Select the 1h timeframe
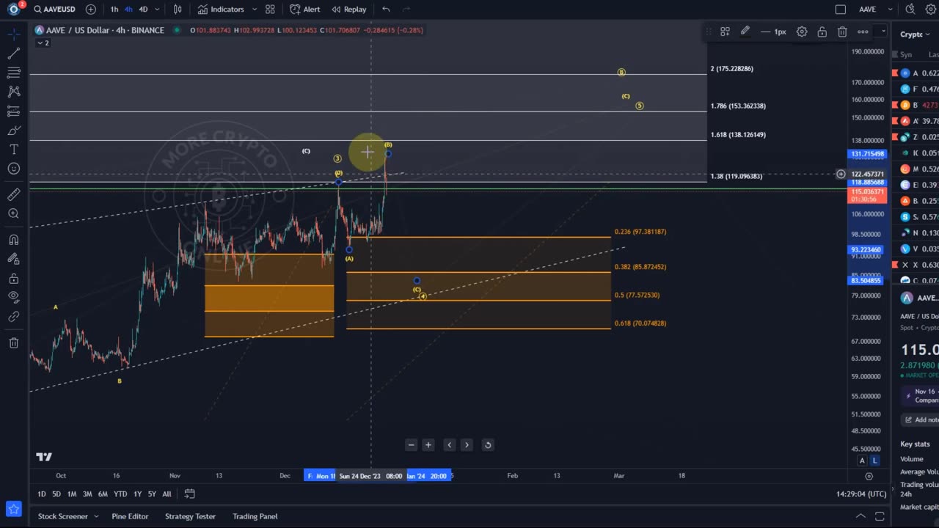The image size is (939, 528). pyautogui.click(x=114, y=10)
